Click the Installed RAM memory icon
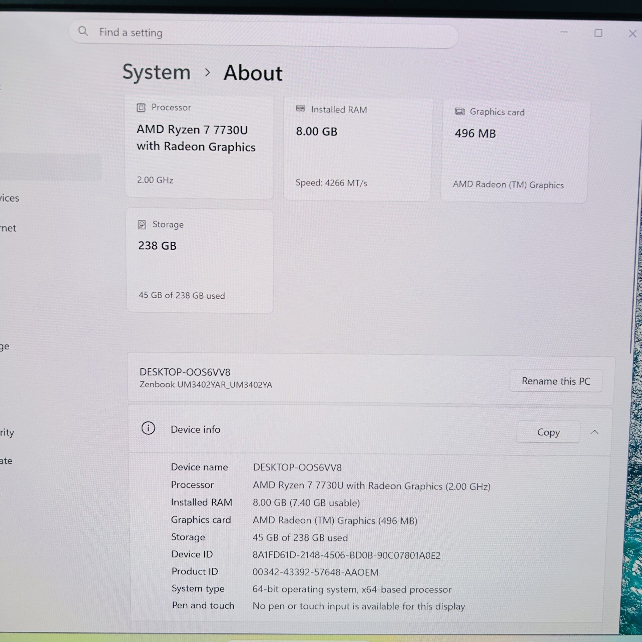Viewport: 642px width, 642px height. click(x=301, y=109)
